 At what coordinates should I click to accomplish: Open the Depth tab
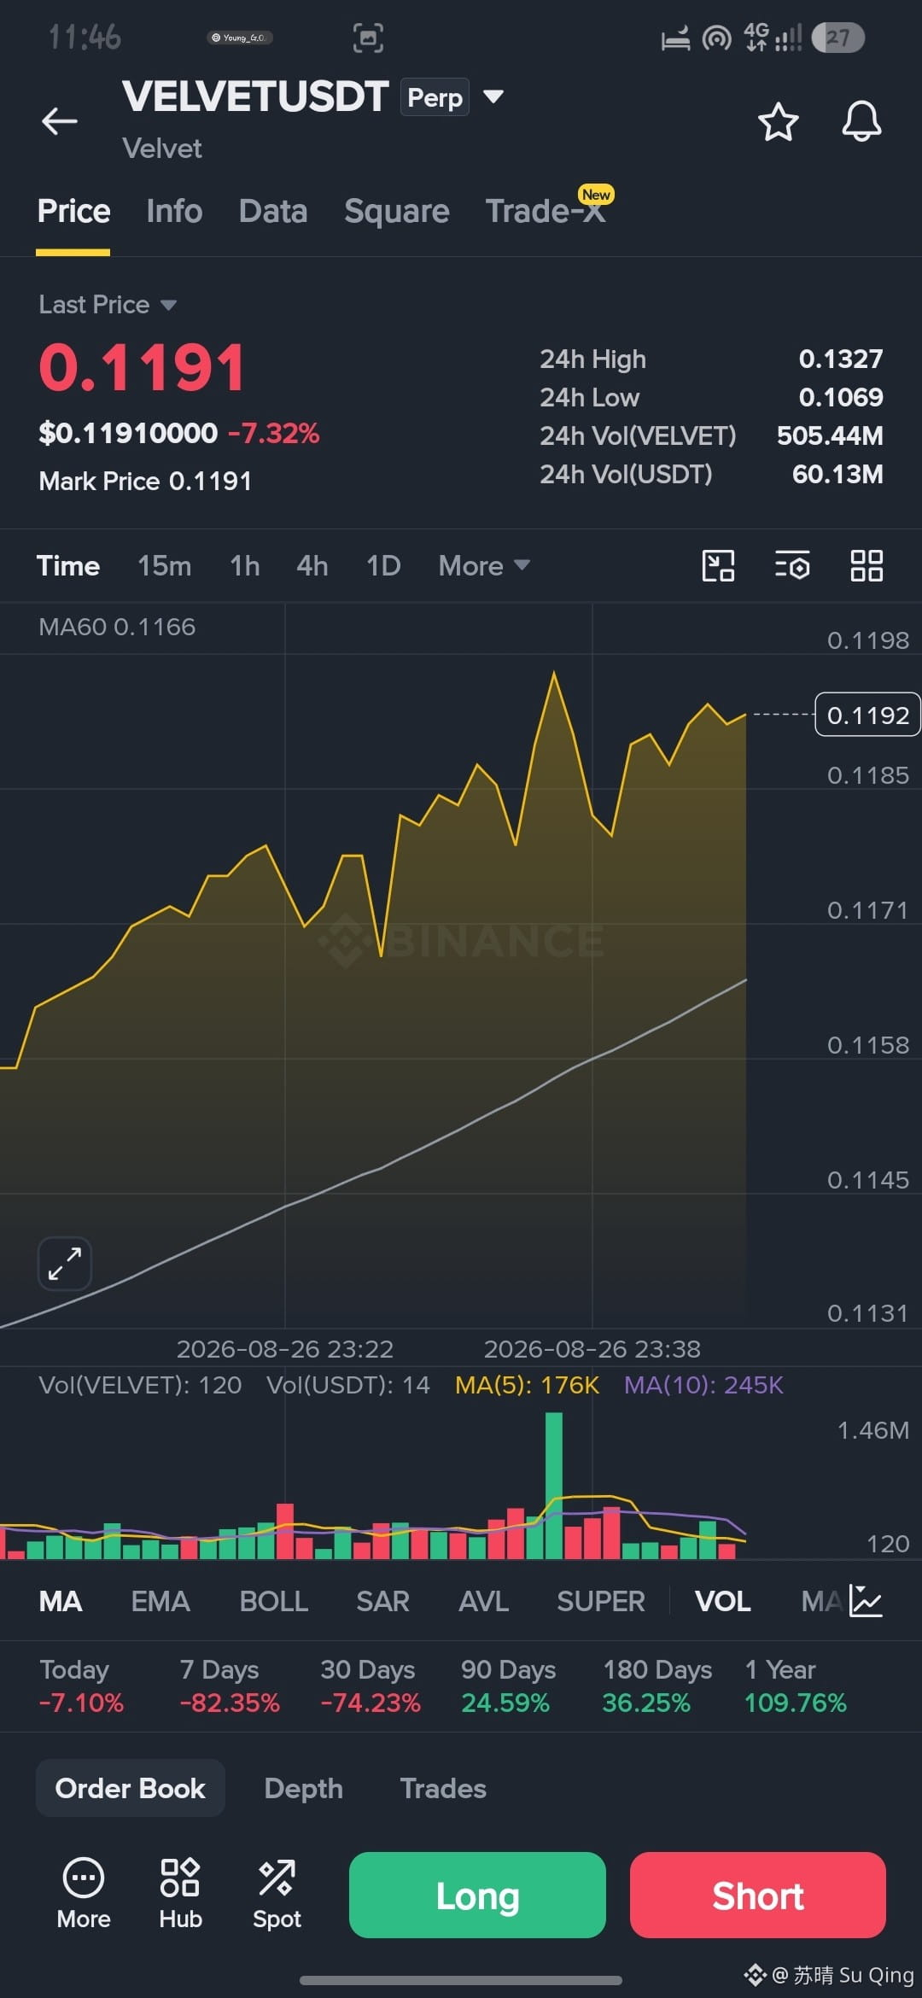(x=304, y=1788)
